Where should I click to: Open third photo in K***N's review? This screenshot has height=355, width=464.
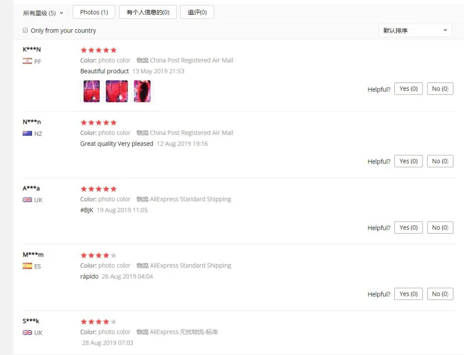pos(142,91)
